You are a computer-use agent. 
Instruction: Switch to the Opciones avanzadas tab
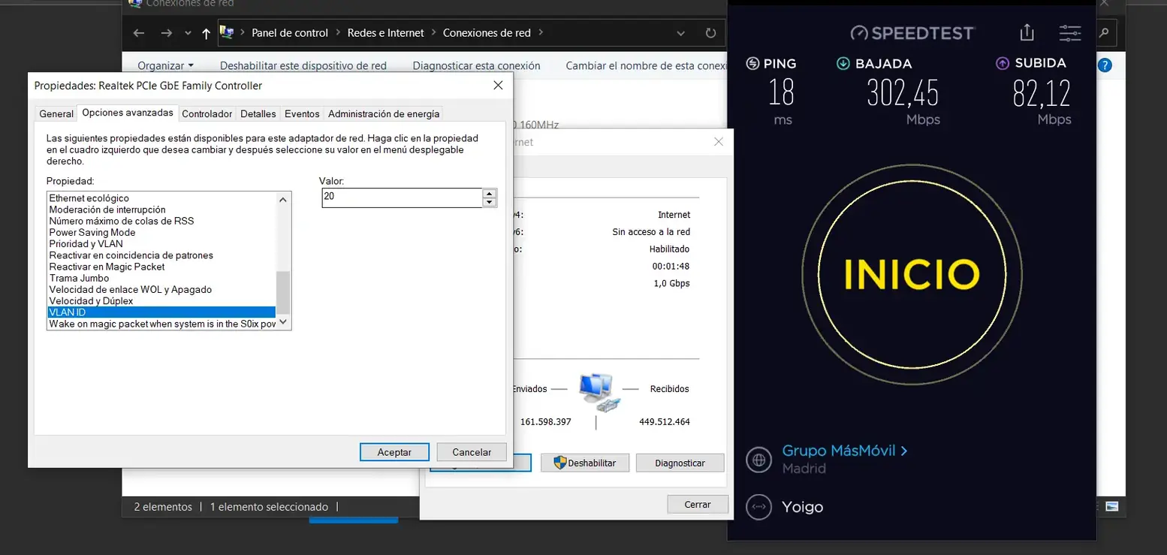(128, 113)
